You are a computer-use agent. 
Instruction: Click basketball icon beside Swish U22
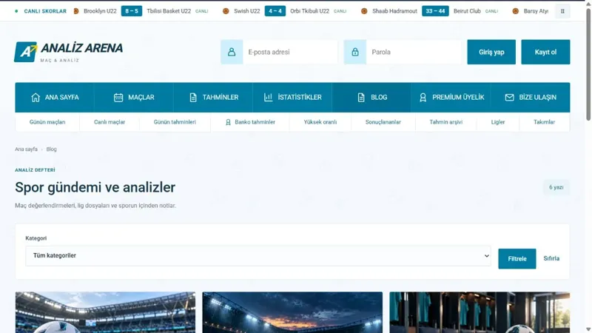coord(226,11)
